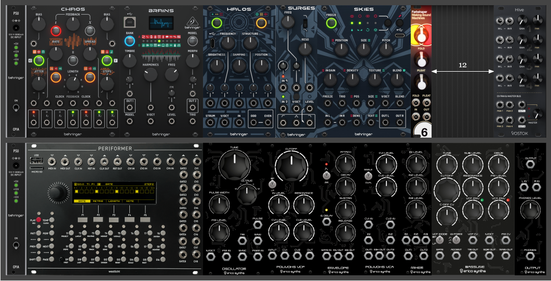Click the RESO knob on Surges

[305, 48]
